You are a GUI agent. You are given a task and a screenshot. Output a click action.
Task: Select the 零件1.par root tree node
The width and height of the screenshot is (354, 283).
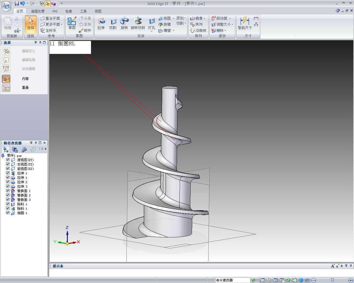coord(14,156)
